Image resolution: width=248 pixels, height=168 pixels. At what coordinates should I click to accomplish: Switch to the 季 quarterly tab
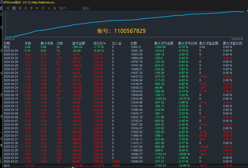pyautogui.click(x=31, y=8)
